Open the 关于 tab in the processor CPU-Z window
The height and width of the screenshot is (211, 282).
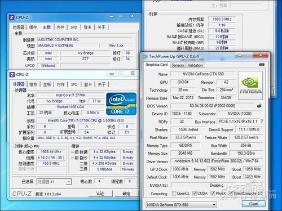click(102, 84)
